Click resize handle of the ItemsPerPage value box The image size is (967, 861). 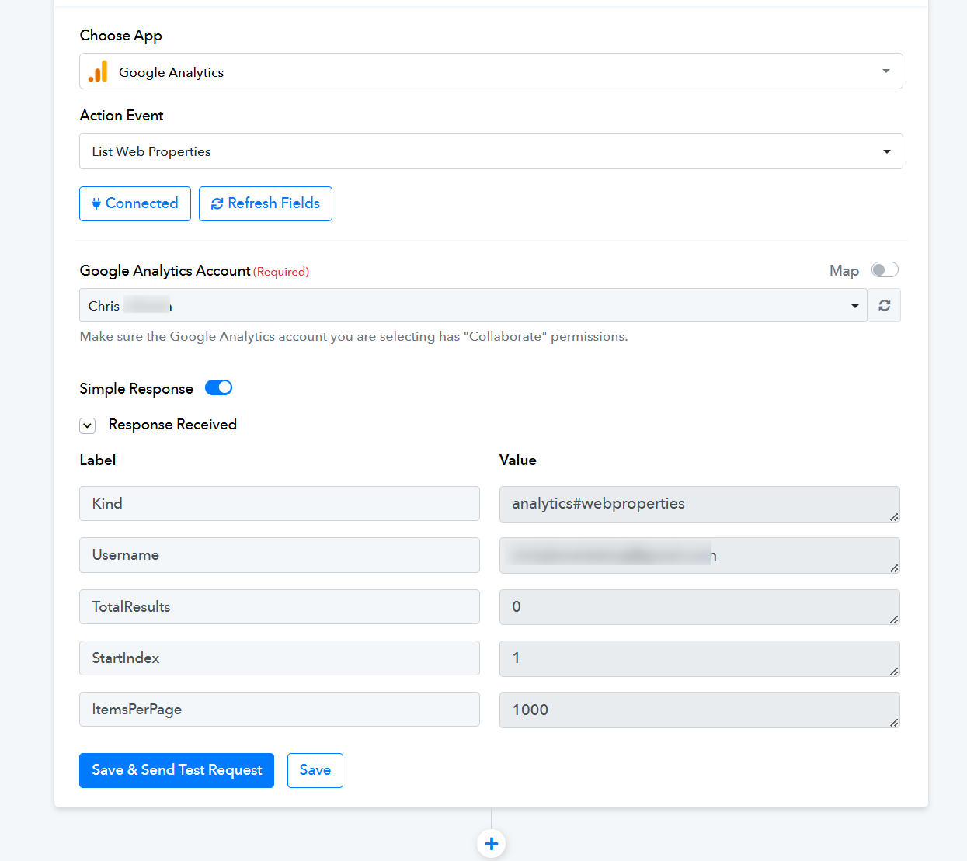pos(894,722)
